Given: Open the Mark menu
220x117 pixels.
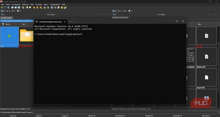Looking at the screenshot, I should (8, 5).
